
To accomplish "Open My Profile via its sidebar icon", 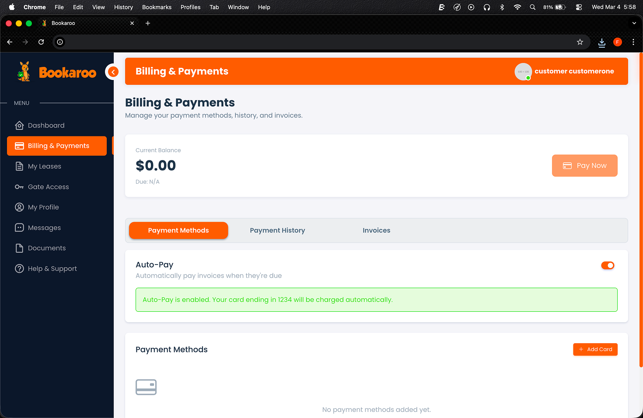I will pos(20,207).
